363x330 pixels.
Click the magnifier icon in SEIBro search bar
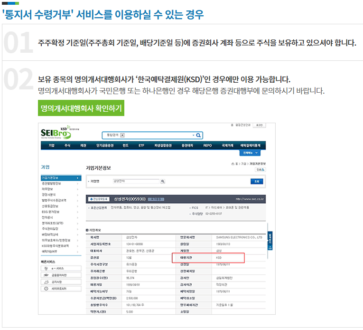pos(198,136)
